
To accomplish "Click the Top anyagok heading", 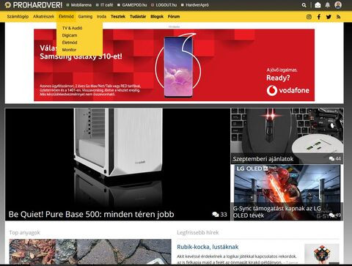I will pos(24,232).
